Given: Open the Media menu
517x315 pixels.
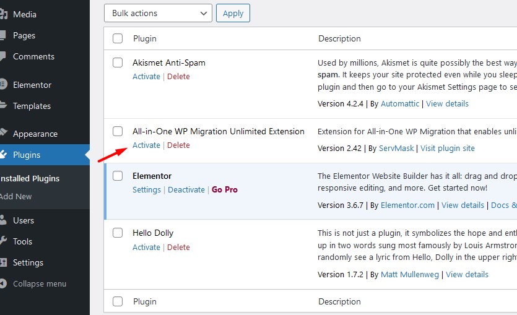Looking at the screenshot, I should point(25,14).
